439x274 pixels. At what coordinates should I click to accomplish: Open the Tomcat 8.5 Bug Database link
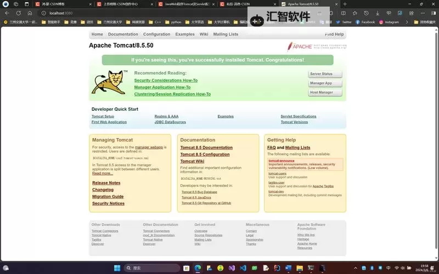[x=199, y=192]
